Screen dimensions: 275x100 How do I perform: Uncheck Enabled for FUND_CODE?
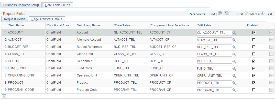pos(254,68)
